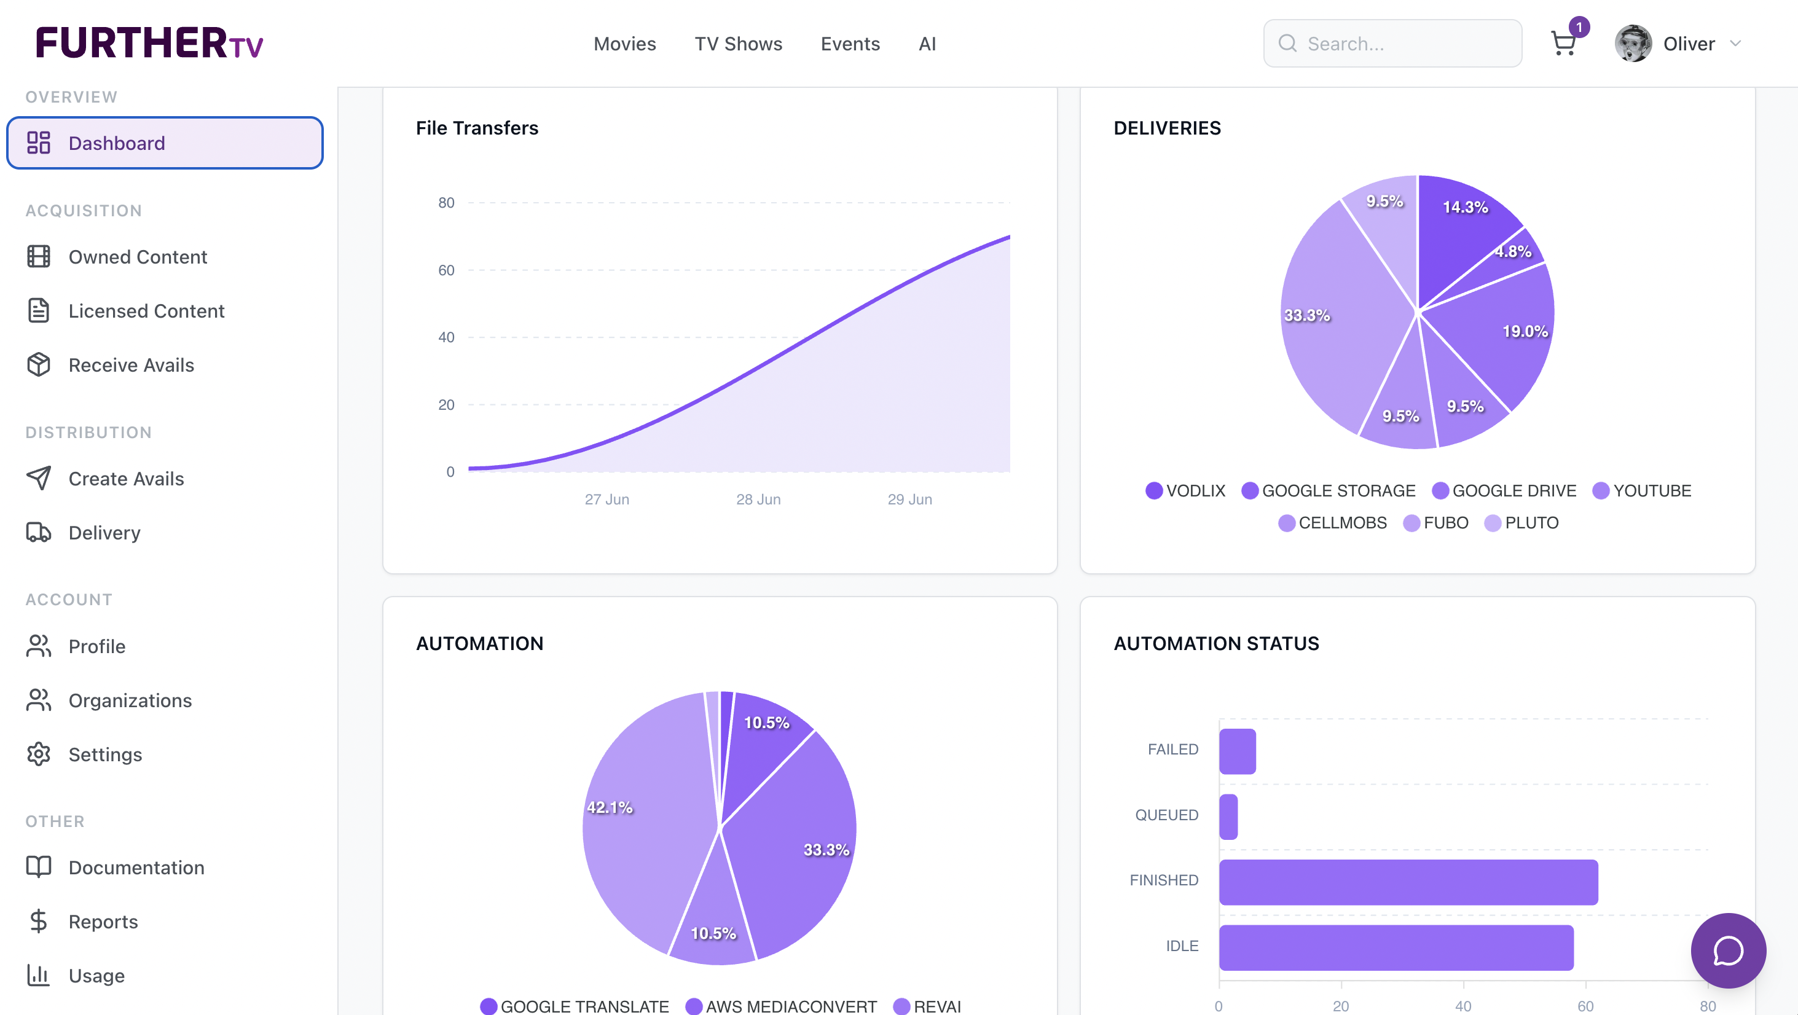Open the TV Shows nav item

[x=738, y=43]
